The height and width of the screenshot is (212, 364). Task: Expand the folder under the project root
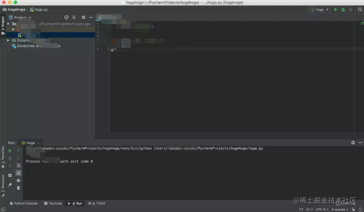[x=13, y=29]
